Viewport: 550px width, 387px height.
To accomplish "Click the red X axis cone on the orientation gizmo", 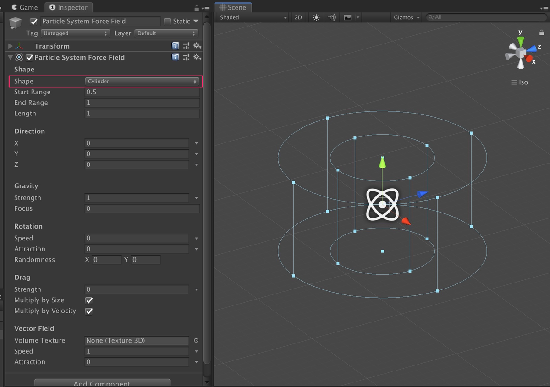I will point(530,59).
